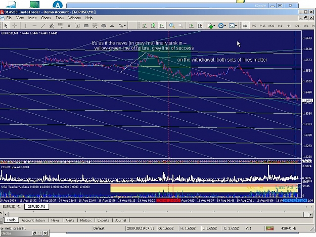Image resolution: width=316 pixels, height=237 pixels.
Task: Switch to EURUSD,M1 chart tab
Action: point(12,206)
